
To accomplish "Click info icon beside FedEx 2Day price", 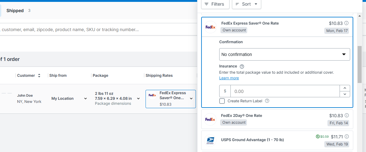I will [347, 115].
